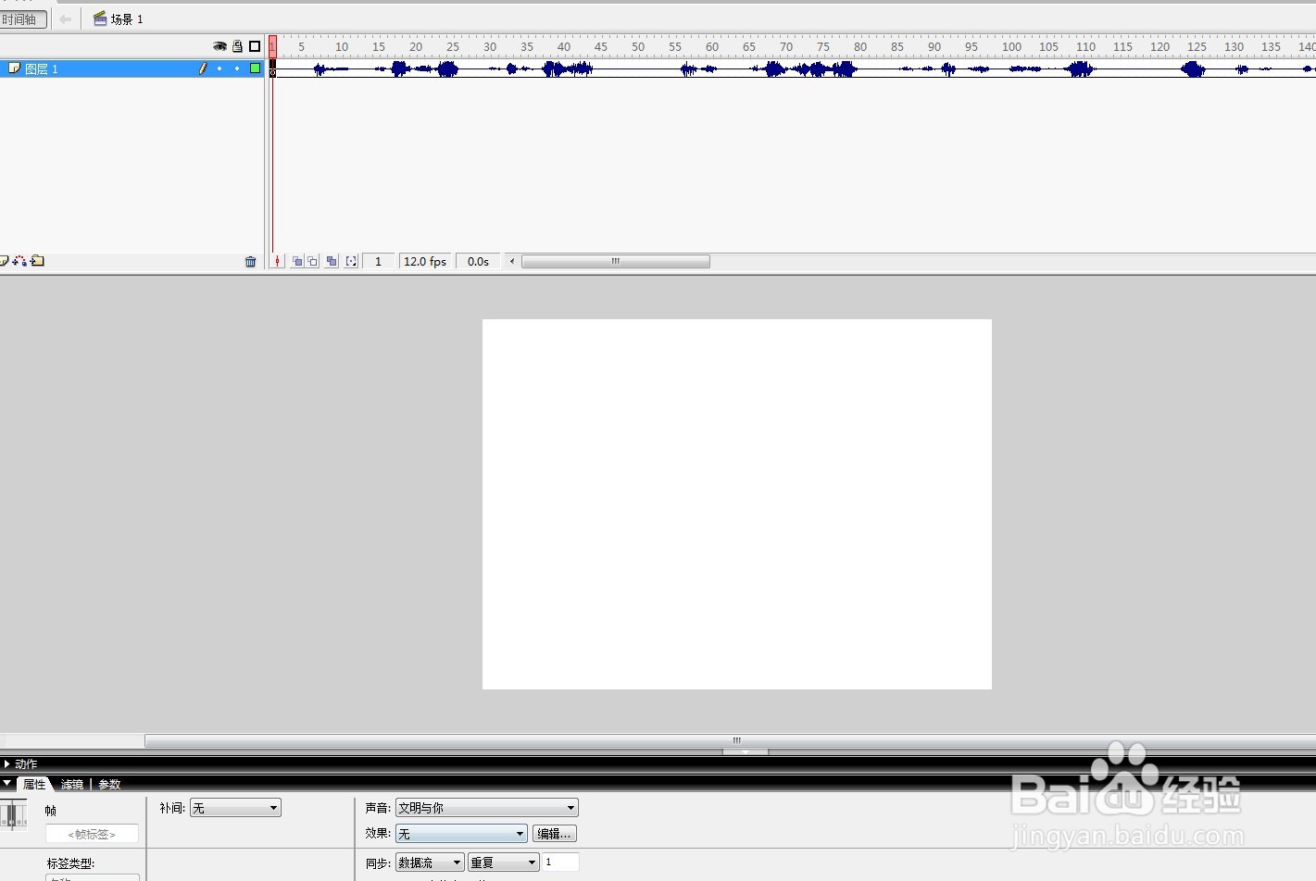Click the pencil icon on 图层 1
This screenshot has width=1316, height=881.
(x=203, y=68)
